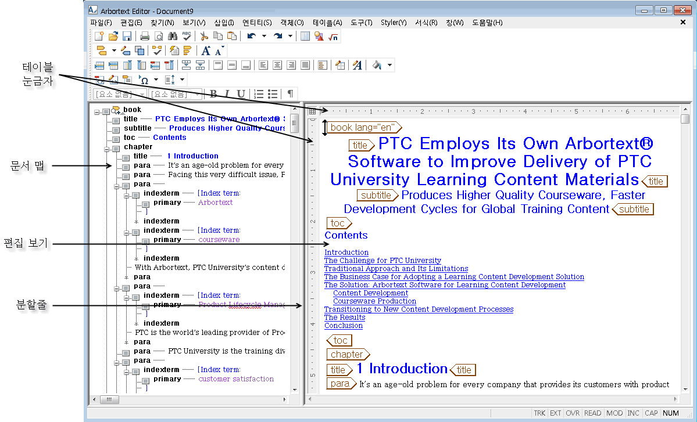Insert a graphic with the shapes icon

coord(319,37)
